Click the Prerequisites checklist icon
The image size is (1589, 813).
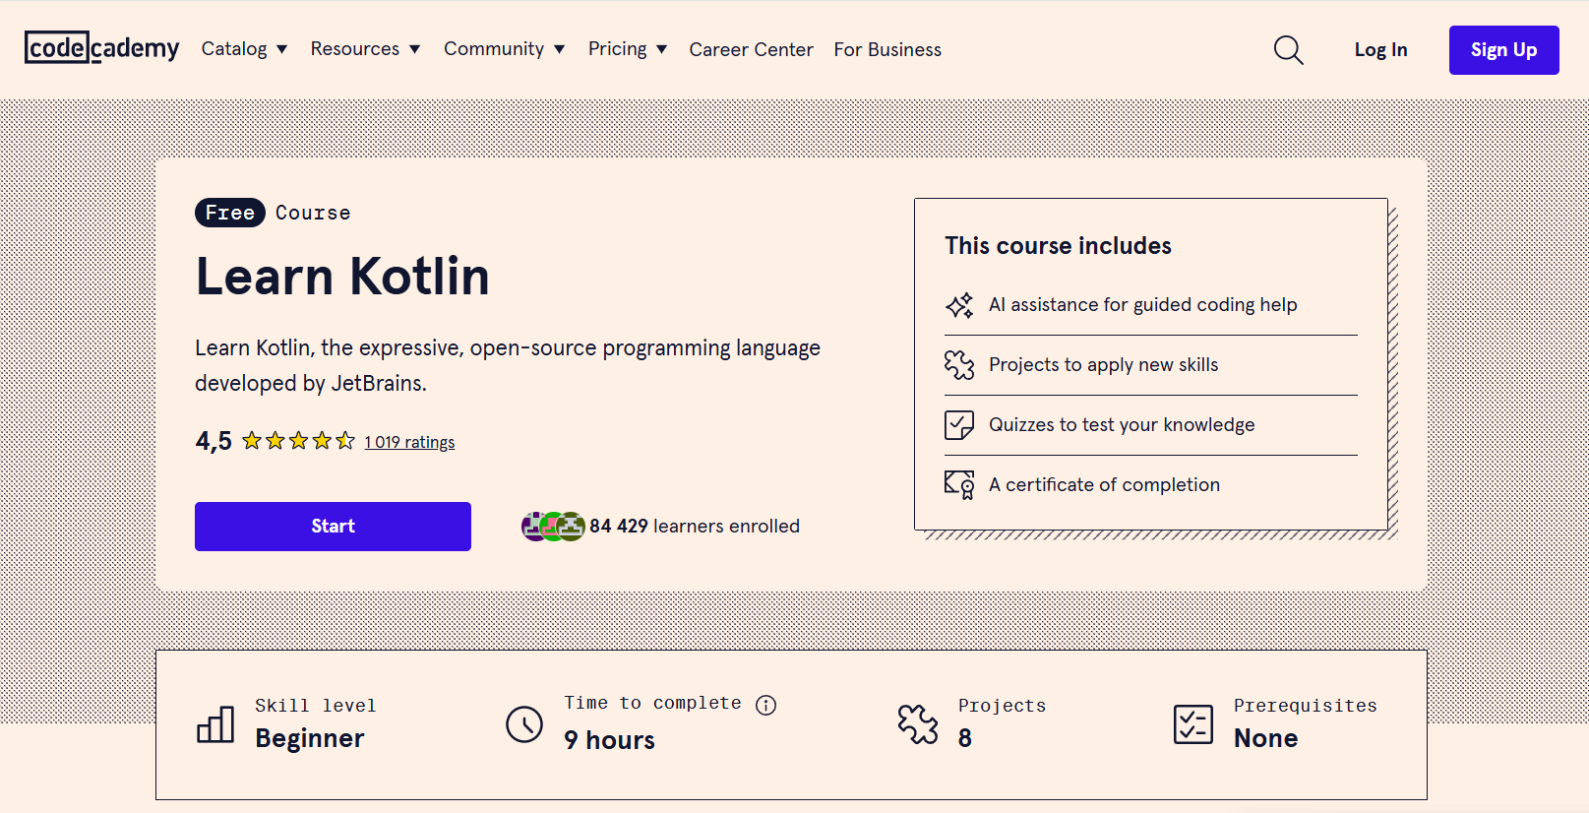click(x=1193, y=724)
